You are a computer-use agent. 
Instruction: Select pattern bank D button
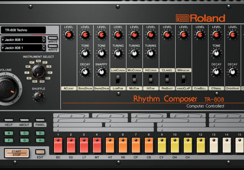coord(40,133)
